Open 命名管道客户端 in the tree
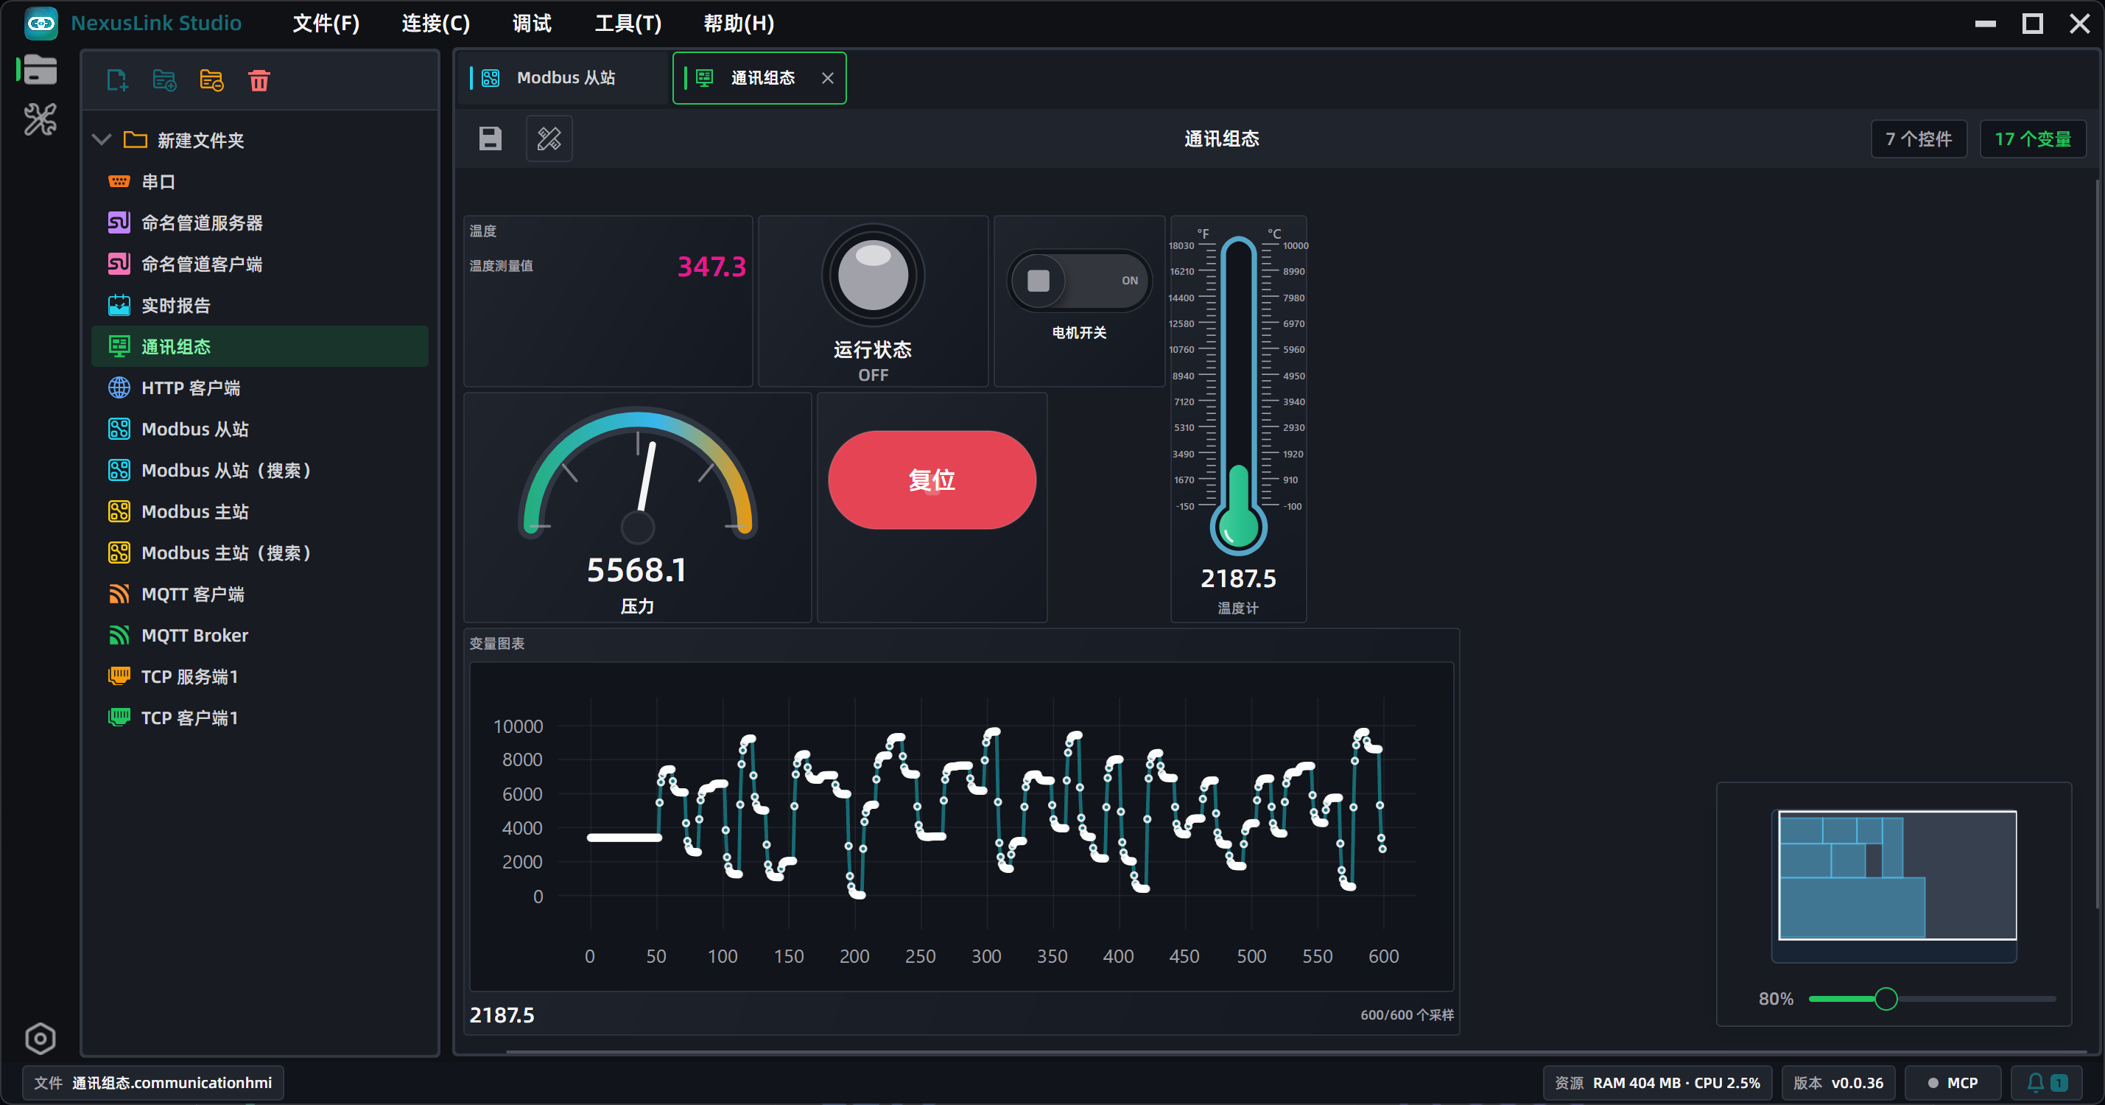The height and width of the screenshot is (1105, 2105). [x=260, y=264]
